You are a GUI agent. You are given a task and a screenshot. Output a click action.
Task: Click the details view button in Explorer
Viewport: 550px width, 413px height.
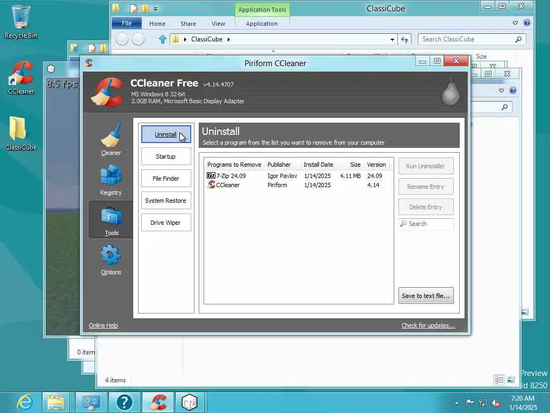(x=499, y=380)
